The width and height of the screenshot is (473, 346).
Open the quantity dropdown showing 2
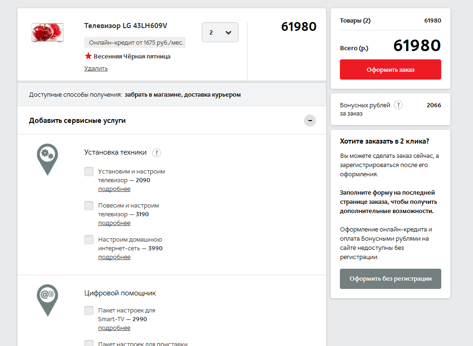click(220, 32)
